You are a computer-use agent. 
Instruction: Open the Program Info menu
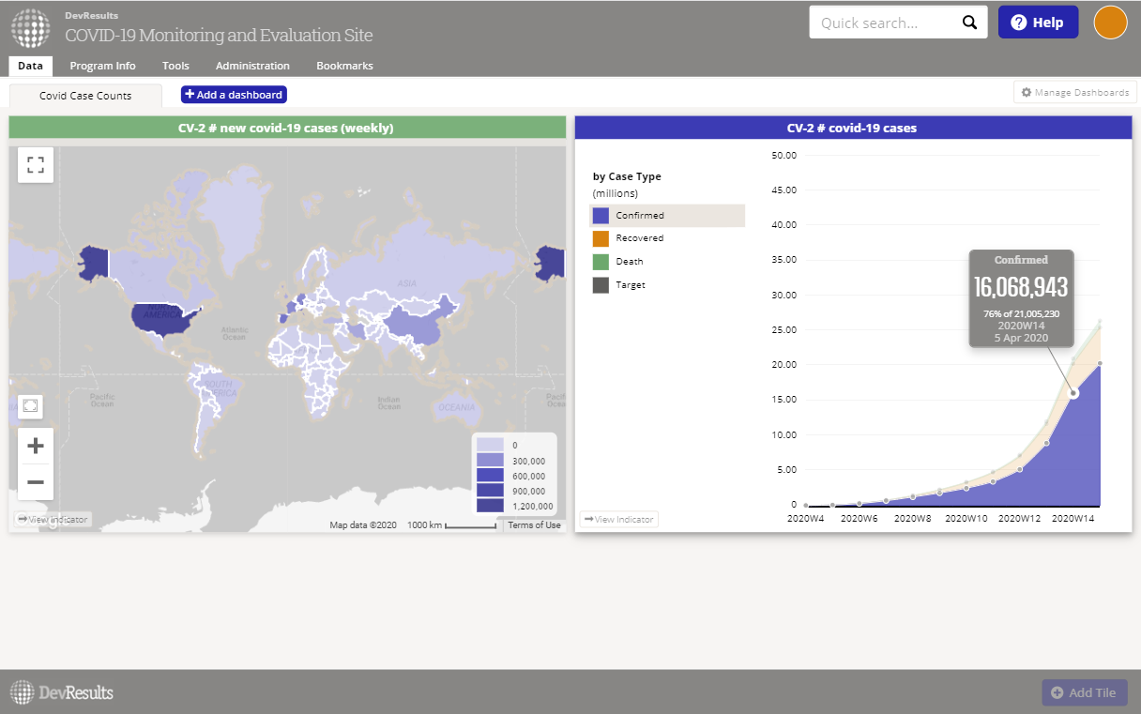102,66
